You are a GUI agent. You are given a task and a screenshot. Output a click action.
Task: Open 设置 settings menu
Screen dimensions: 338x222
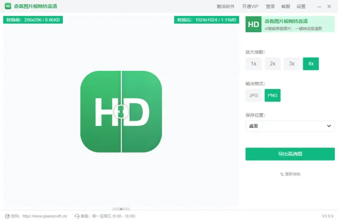click(x=301, y=6)
